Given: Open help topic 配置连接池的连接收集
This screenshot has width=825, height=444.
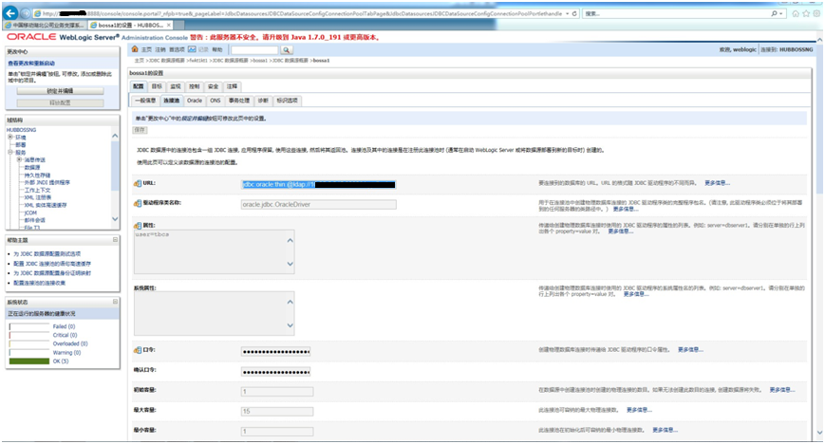Looking at the screenshot, I should [40, 283].
